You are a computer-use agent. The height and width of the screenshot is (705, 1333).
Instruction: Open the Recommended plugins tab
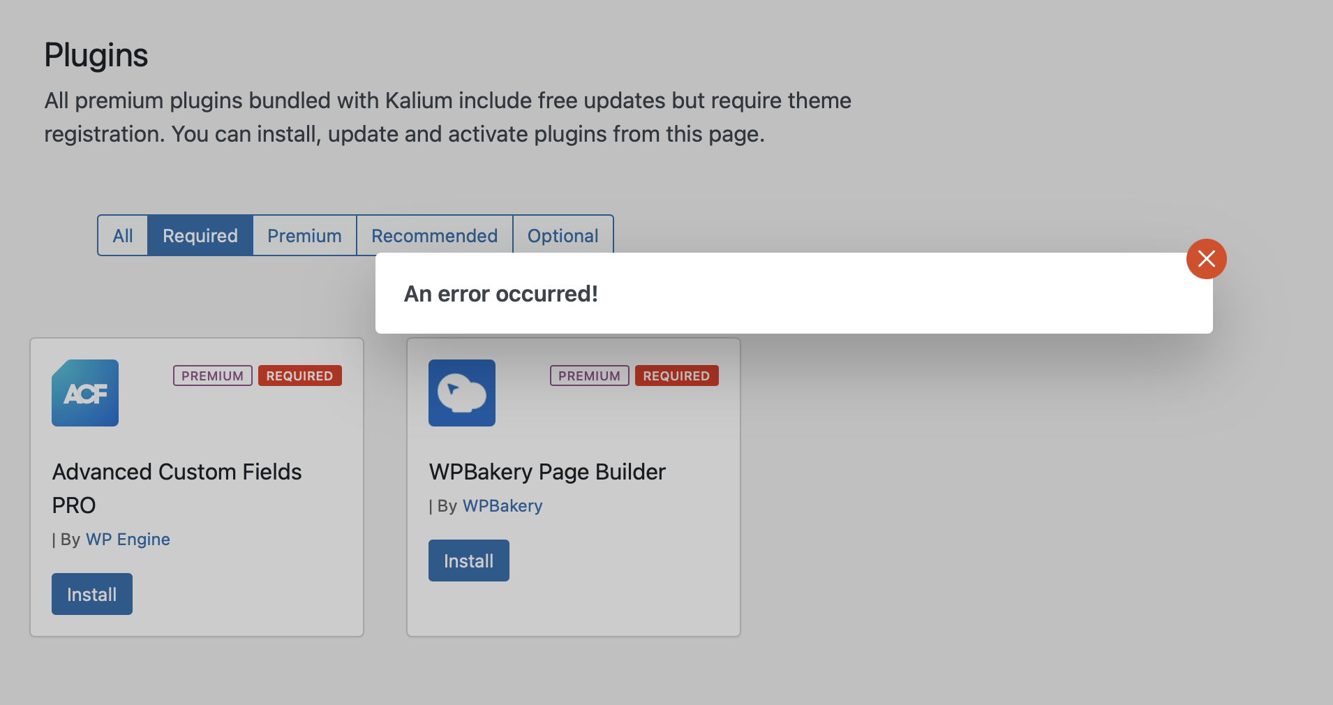point(434,236)
